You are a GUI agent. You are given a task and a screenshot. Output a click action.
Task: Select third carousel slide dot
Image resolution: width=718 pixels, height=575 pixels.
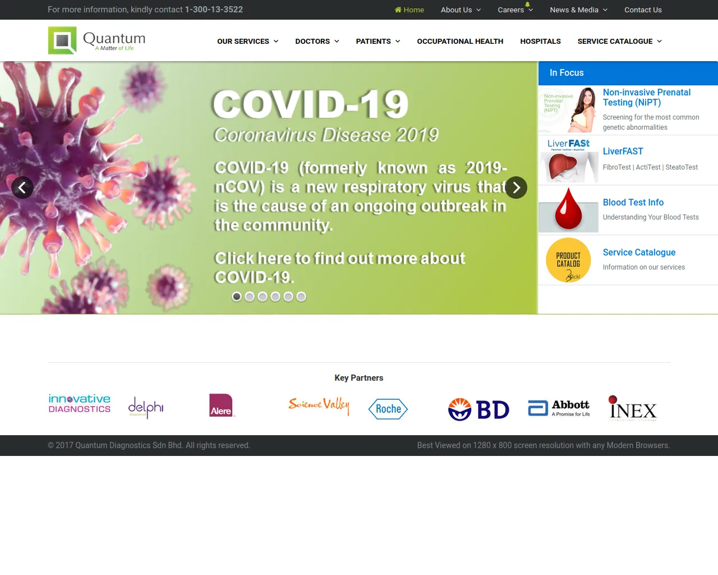tap(263, 296)
